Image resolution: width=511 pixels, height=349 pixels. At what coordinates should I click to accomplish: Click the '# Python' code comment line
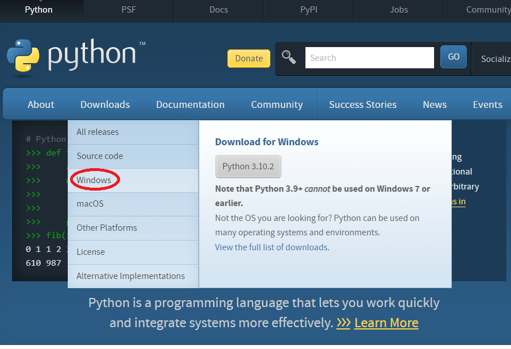[x=46, y=139]
